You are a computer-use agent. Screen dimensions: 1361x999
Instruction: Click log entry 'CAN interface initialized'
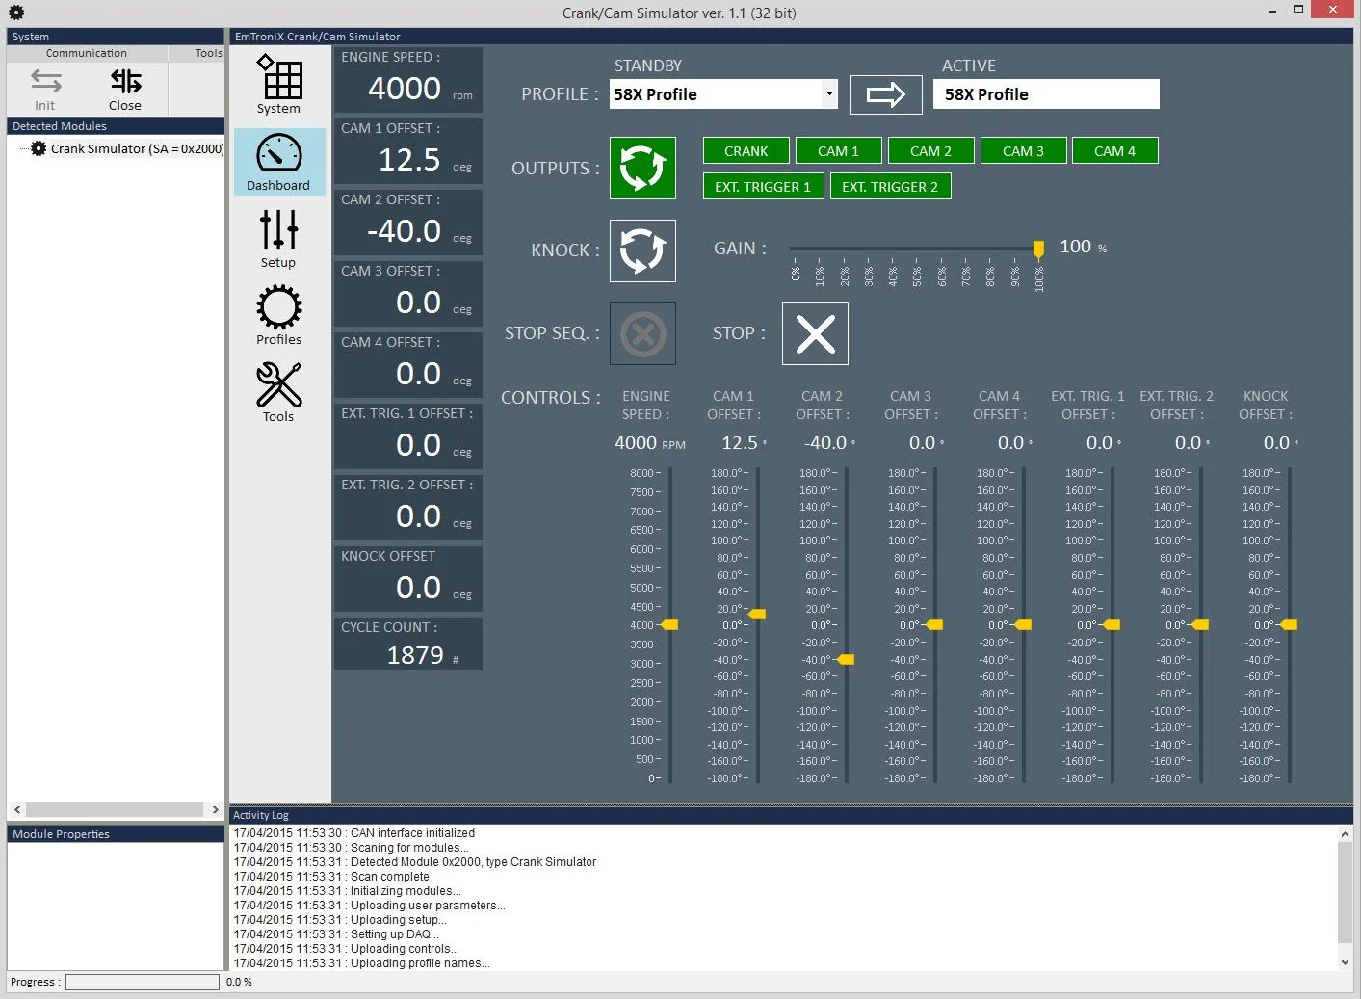[x=354, y=833]
